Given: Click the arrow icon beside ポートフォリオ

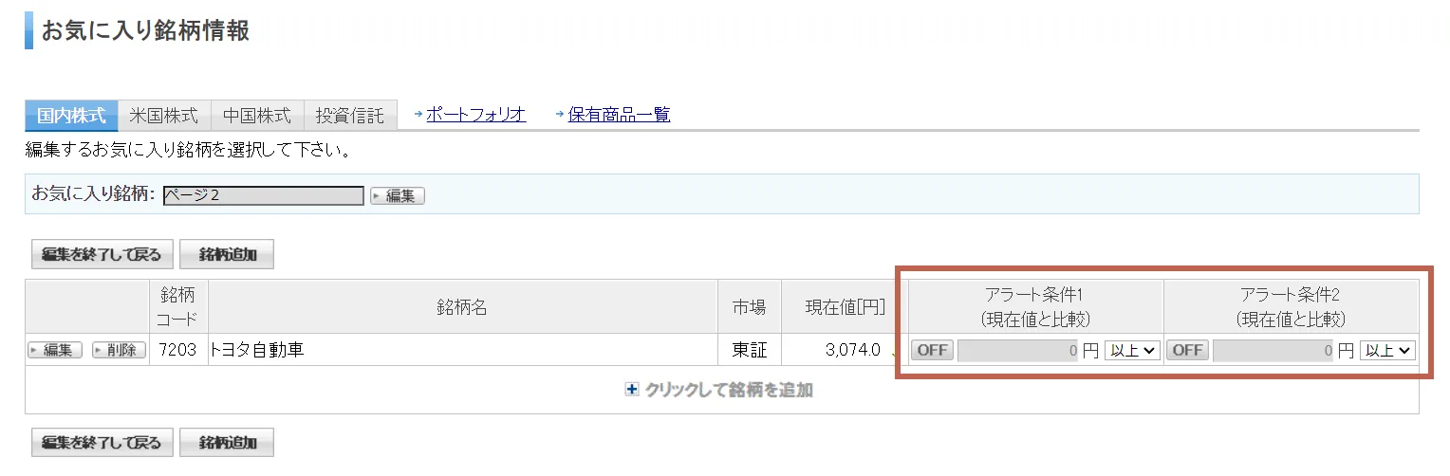Looking at the screenshot, I should tap(418, 115).
